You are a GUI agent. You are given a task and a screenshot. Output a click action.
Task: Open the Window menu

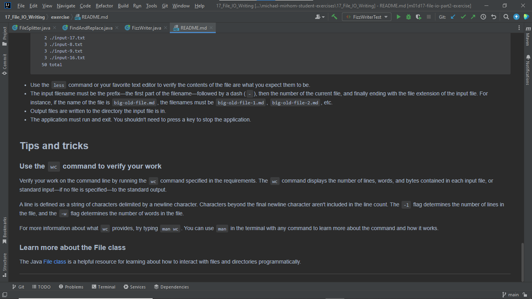(x=181, y=6)
